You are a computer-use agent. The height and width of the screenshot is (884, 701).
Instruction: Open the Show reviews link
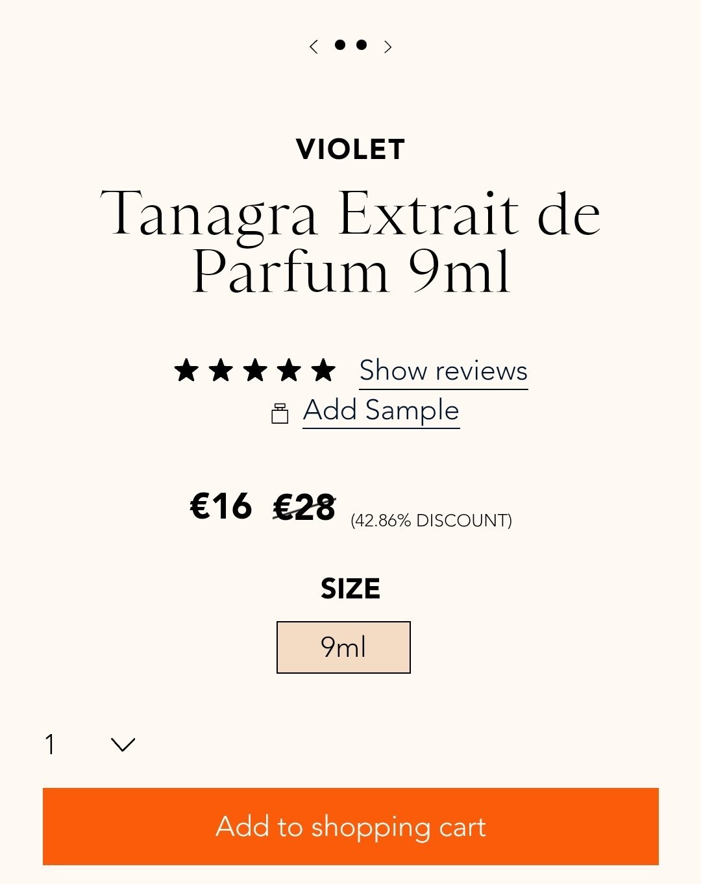click(443, 371)
